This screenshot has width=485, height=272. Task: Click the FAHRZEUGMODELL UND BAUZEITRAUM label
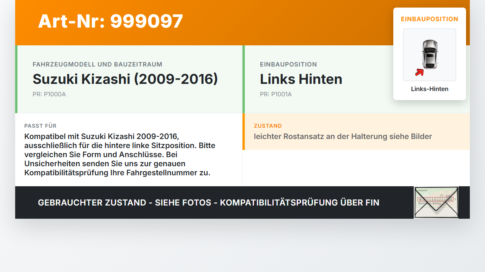click(x=97, y=65)
